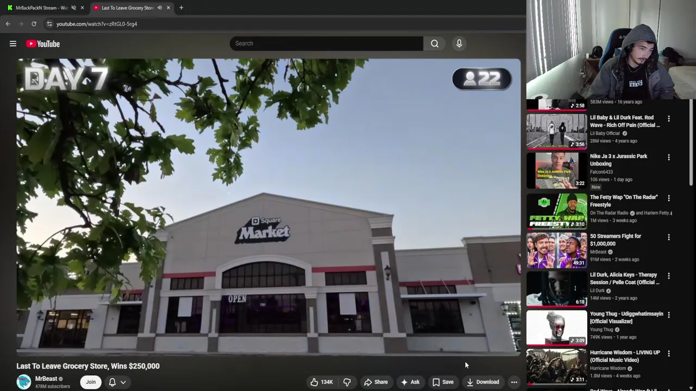The image size is (696, 391).
Task: Like the video (134K)
Action: click(321, 382)
